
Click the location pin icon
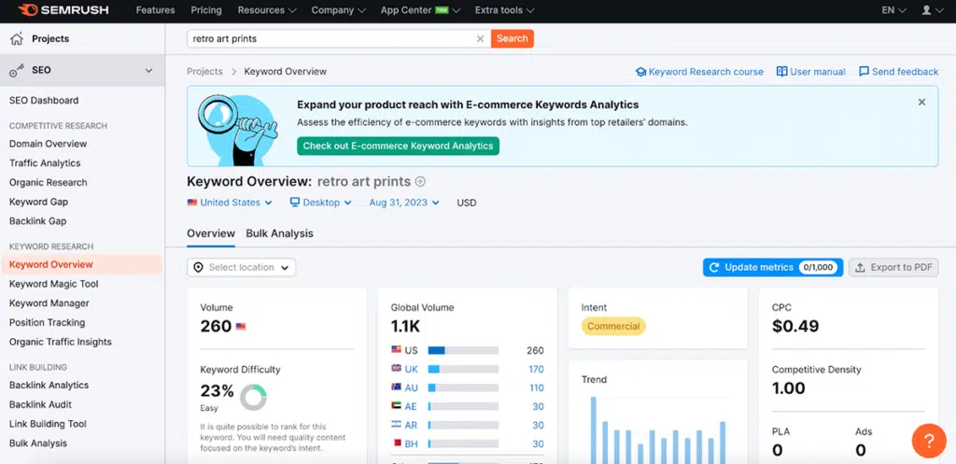point(199,267)
